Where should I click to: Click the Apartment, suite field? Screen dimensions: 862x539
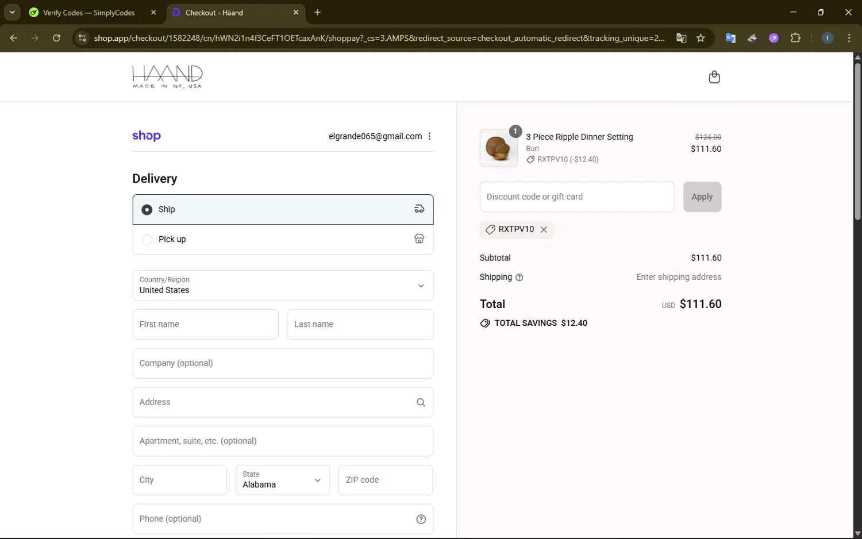coord(283,441)
